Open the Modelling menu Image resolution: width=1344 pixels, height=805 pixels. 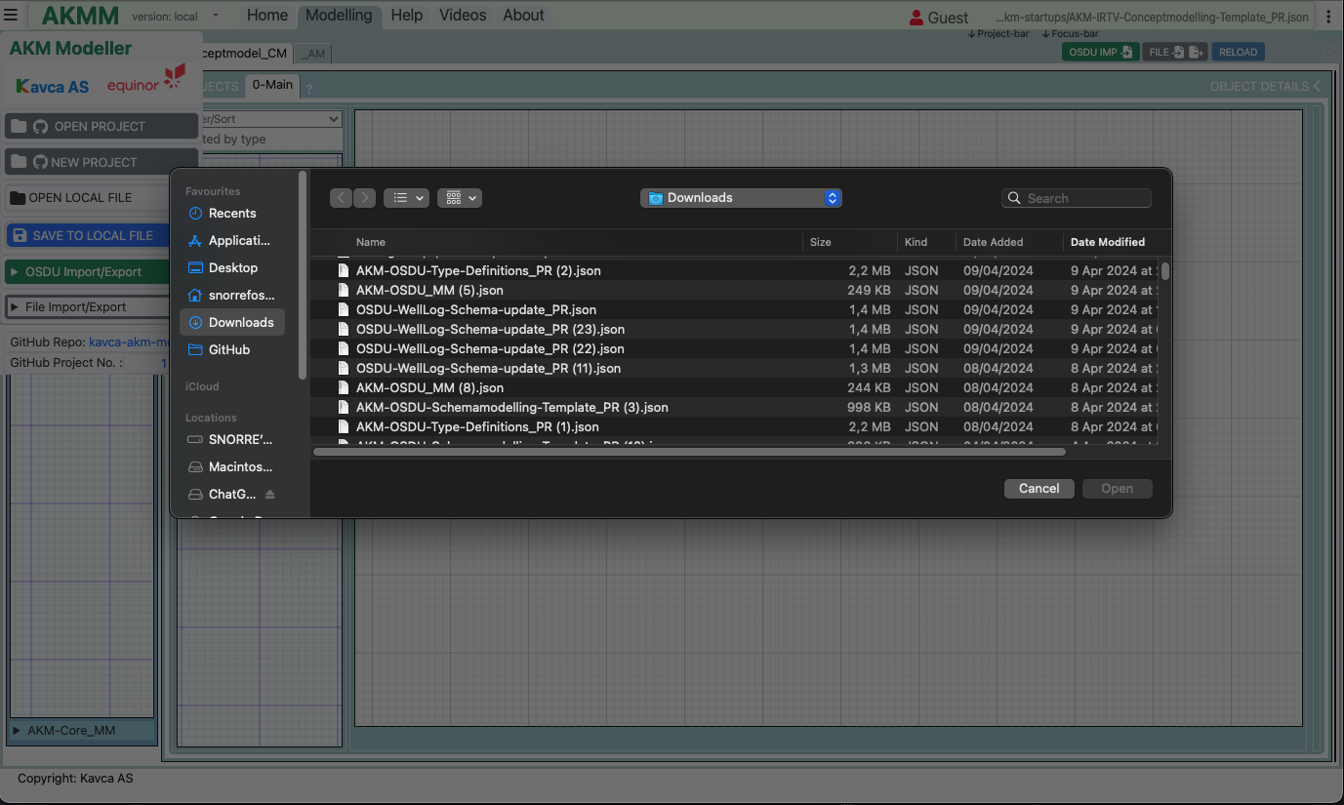click(x=339, y=16)
